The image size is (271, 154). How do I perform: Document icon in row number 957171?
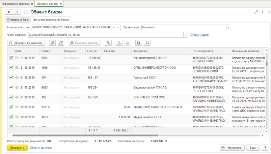click(x=17, y=107)
